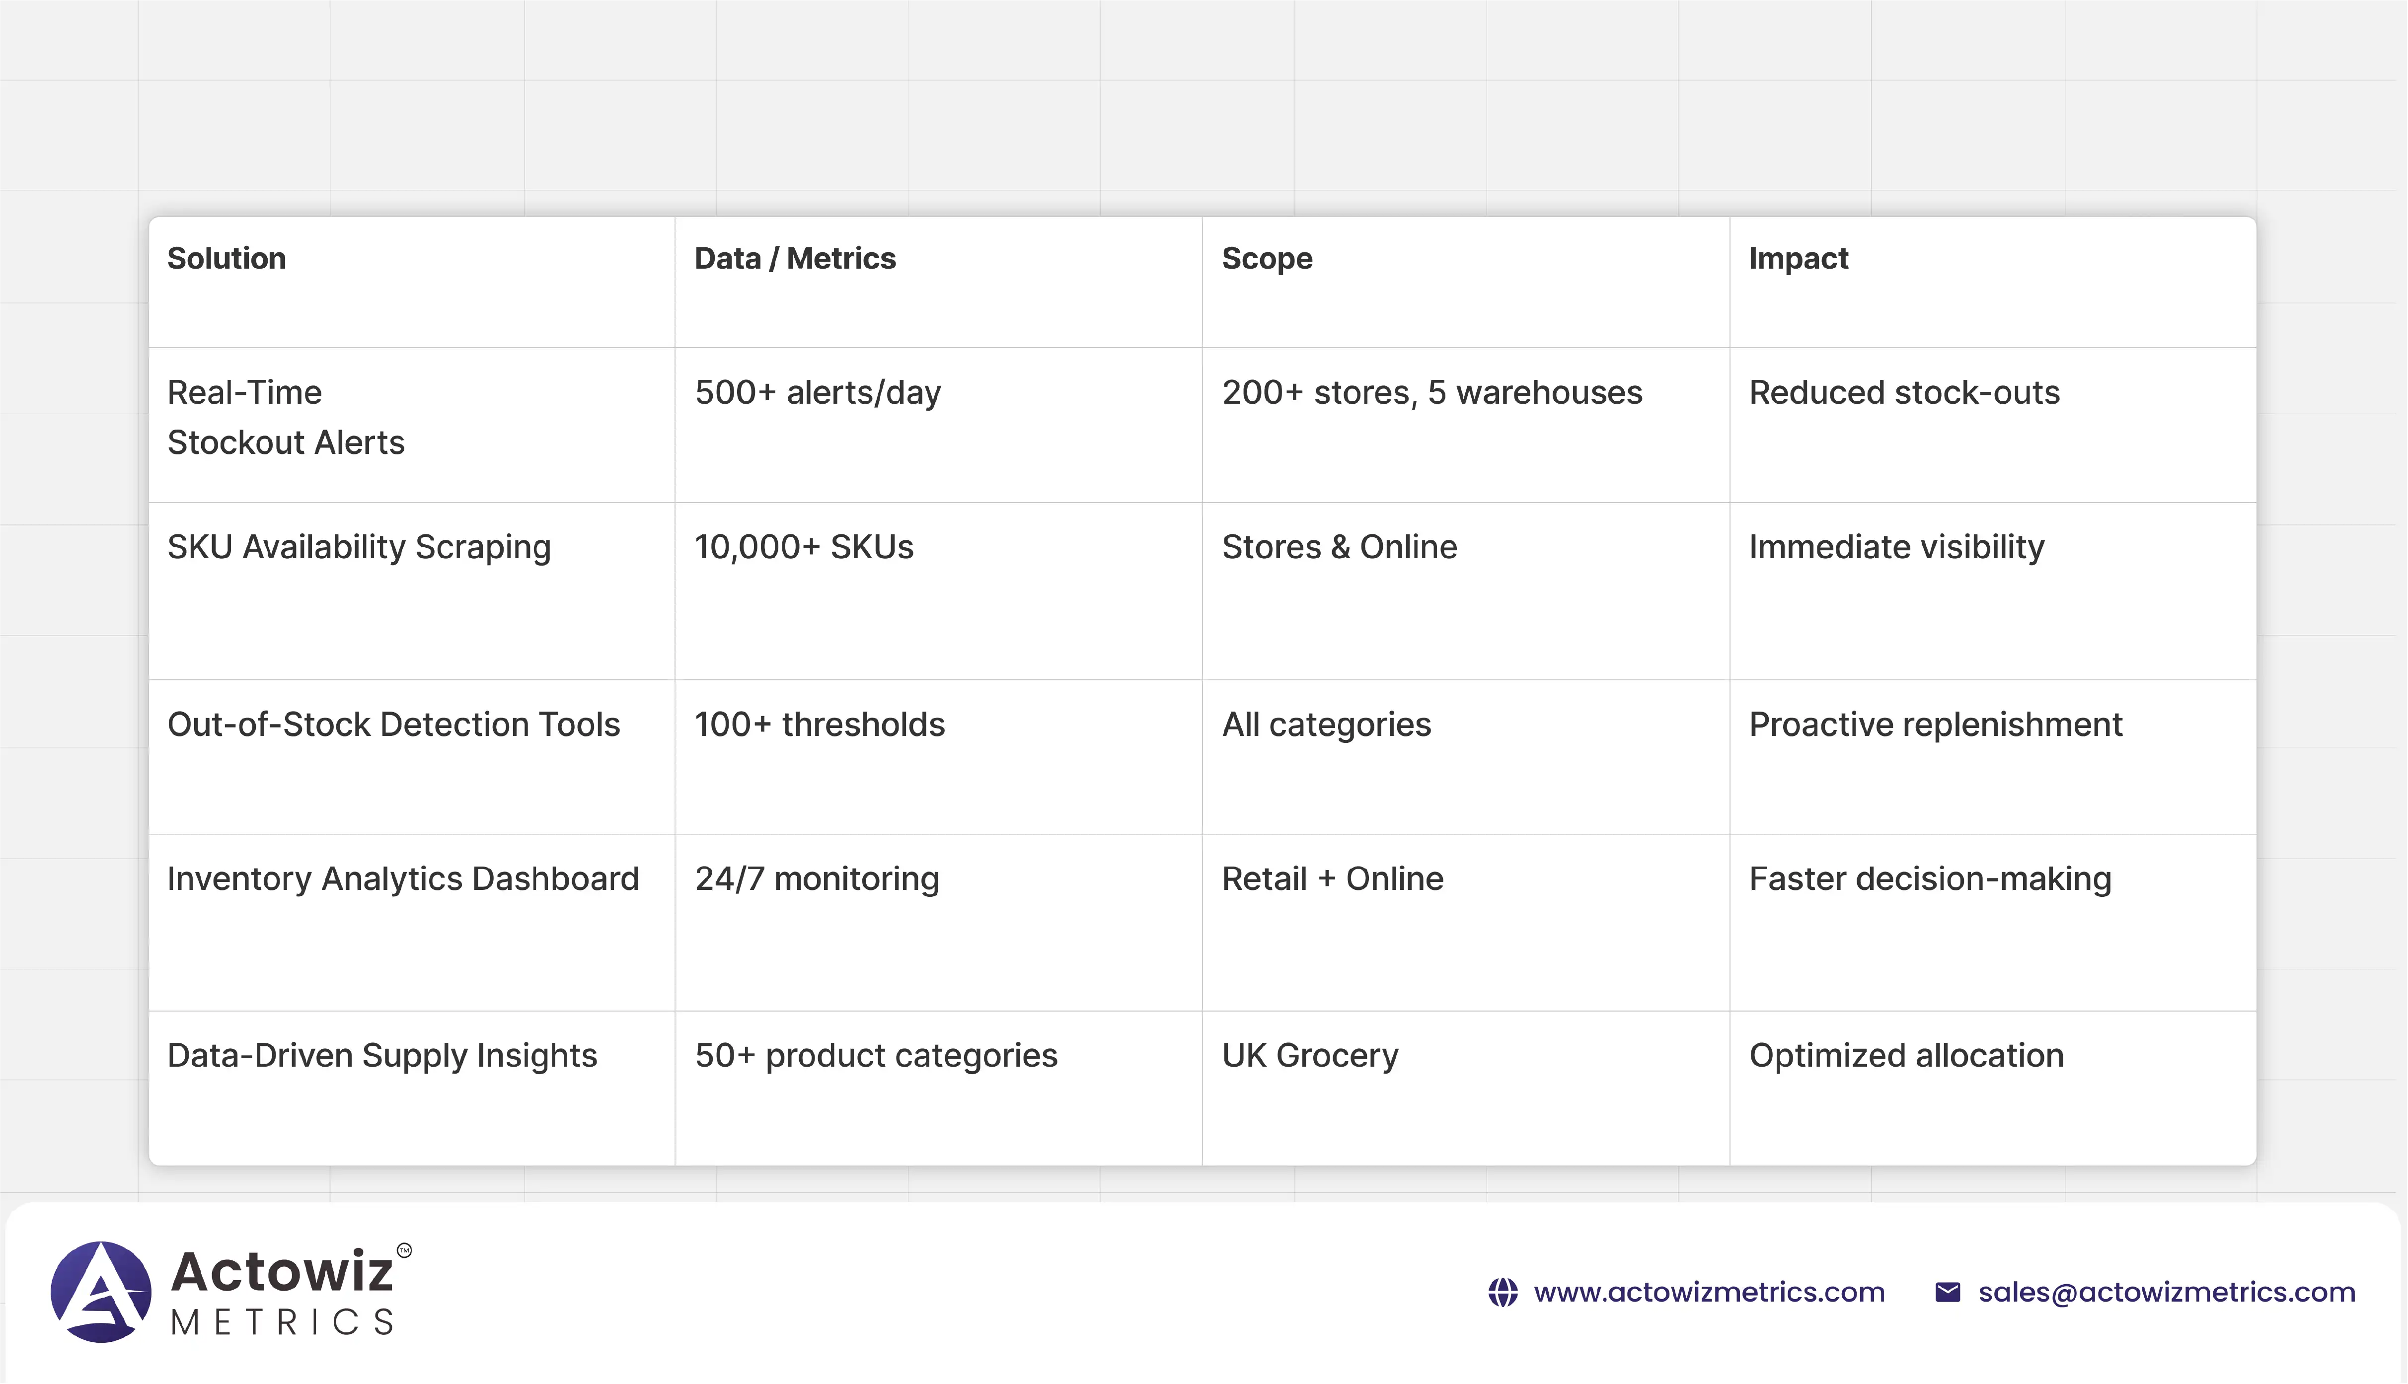The height and width of the screenshot is (1384, 2408).
Task: Click the 10,000+ SKUs metric cell
Action: [803, 548]
